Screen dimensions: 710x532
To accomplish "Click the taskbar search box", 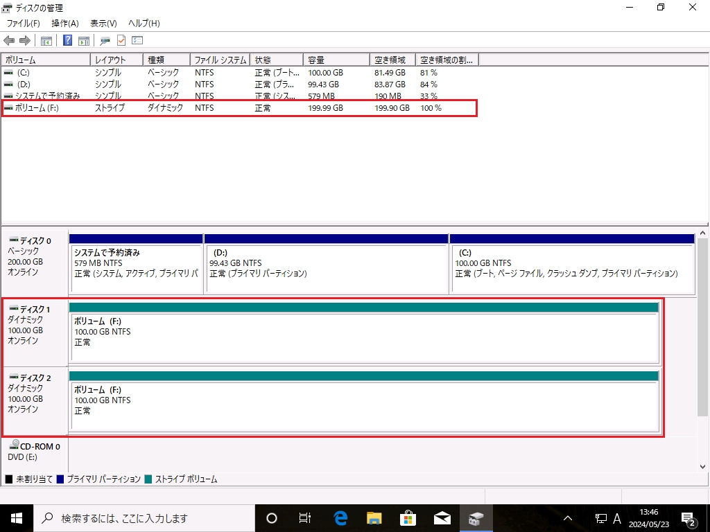I will [x=144, y=518].
